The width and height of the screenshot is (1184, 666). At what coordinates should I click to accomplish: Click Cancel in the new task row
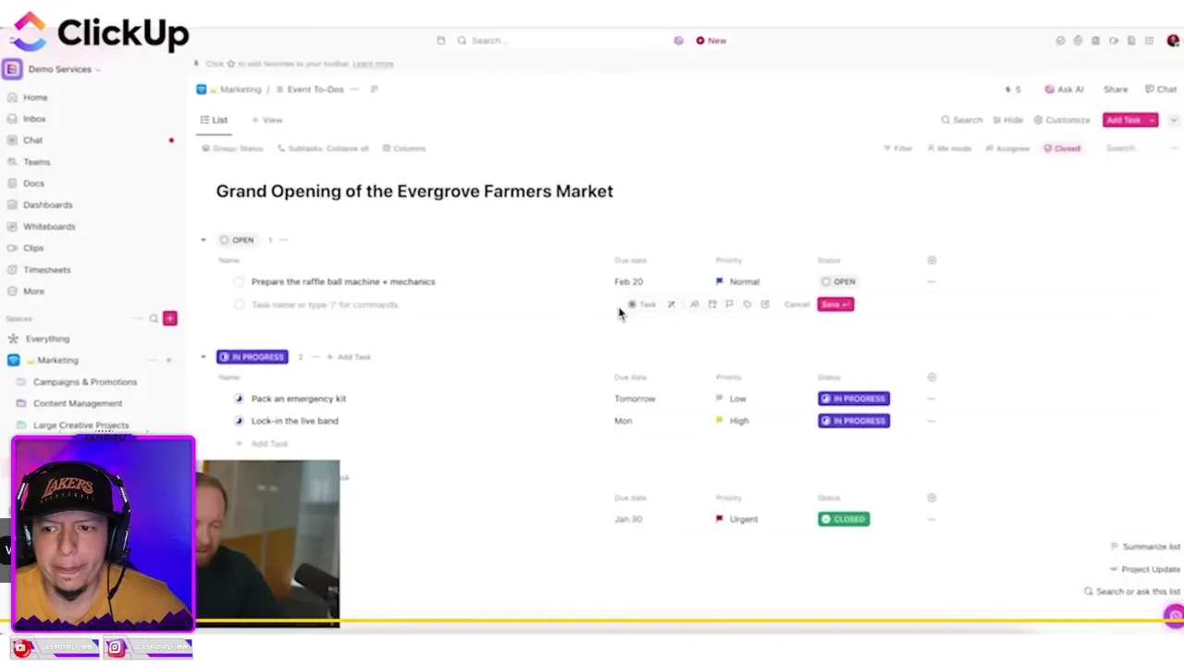[796, 304]
